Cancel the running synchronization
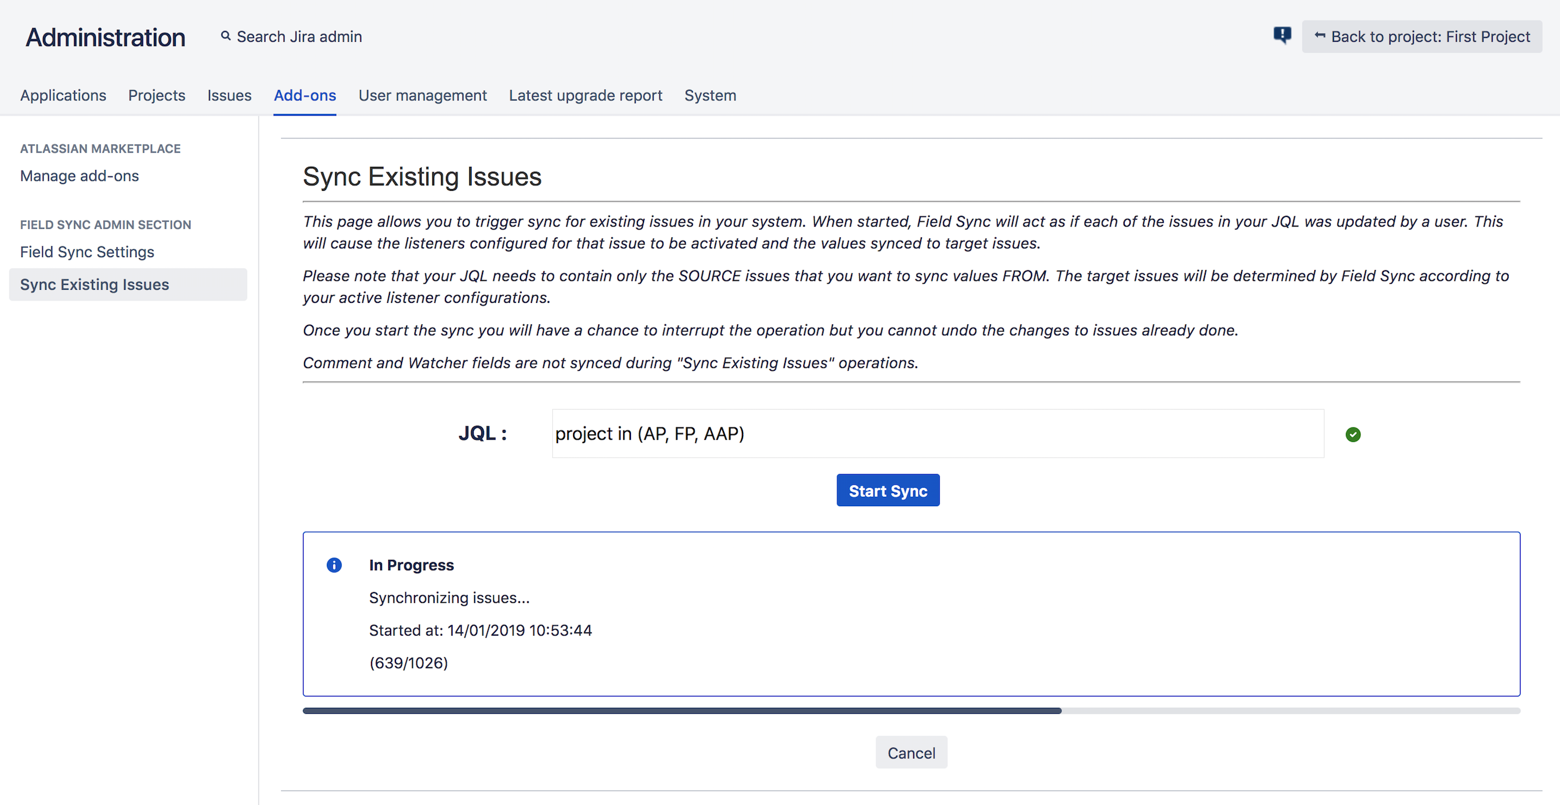Screen dimensions: 1560x805 tap(911, 753)
